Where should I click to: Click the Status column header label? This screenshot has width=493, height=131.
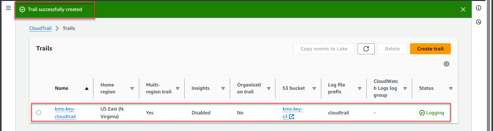coord(426,88)
